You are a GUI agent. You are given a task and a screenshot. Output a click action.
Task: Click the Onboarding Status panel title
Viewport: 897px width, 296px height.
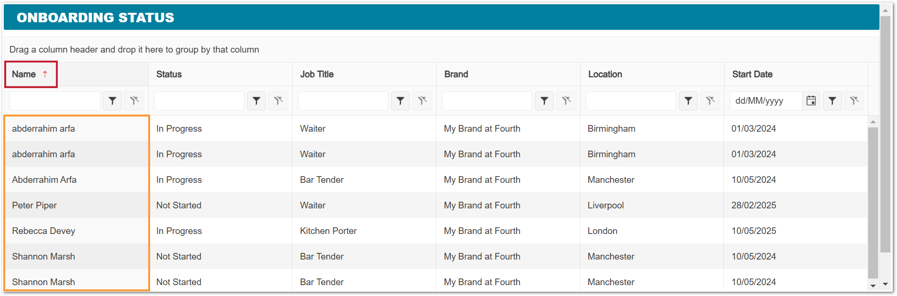click(95, 18)
